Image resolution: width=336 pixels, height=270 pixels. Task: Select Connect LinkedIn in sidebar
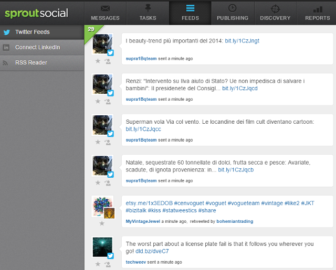[42, 47]
